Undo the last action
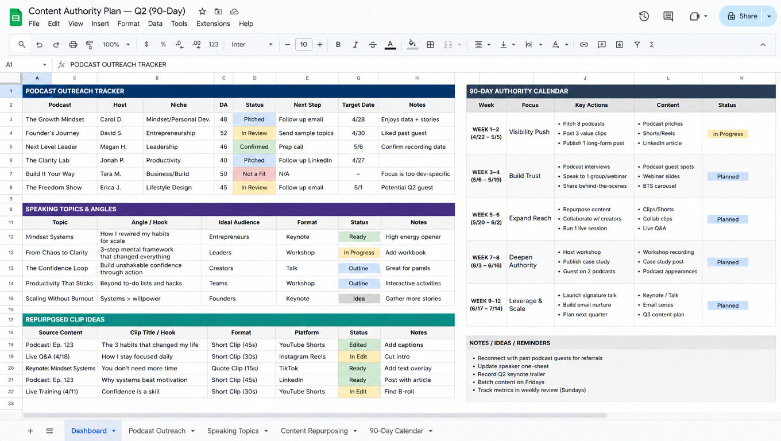781x441 pixels. tap(39, 44)
